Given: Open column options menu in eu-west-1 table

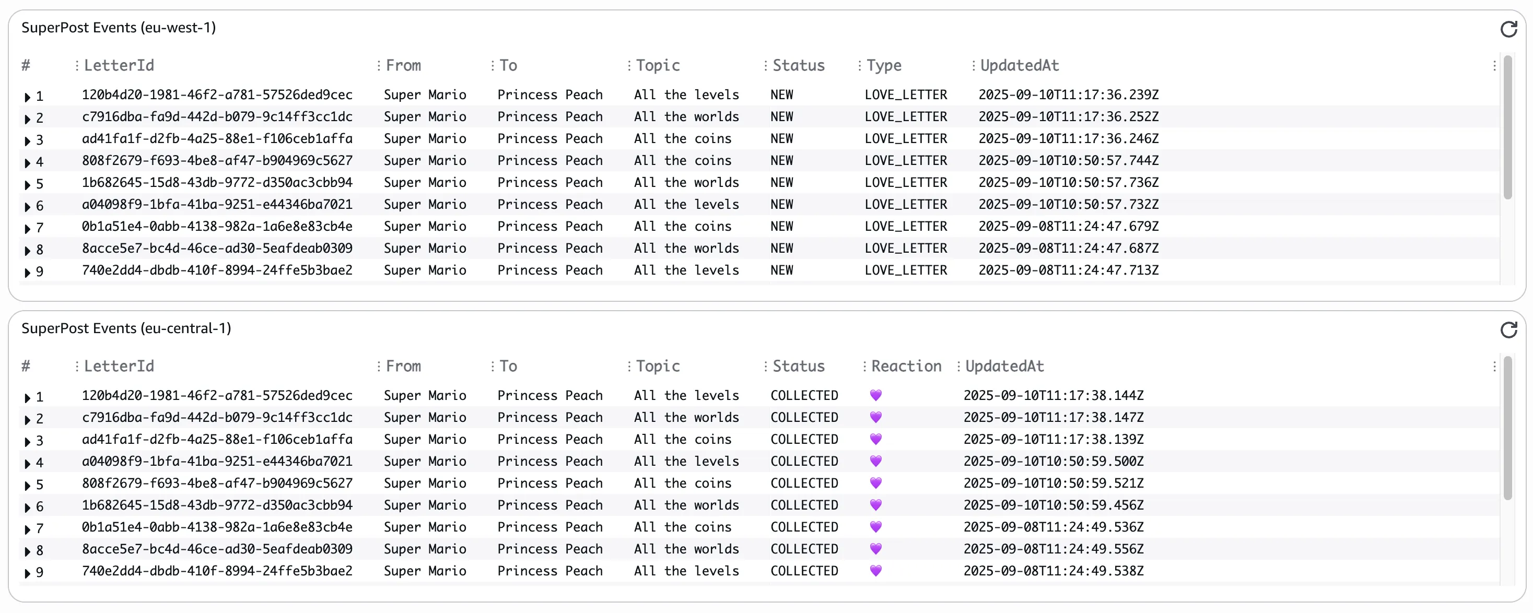Looking at the screenshot, I should point(1494,65).
